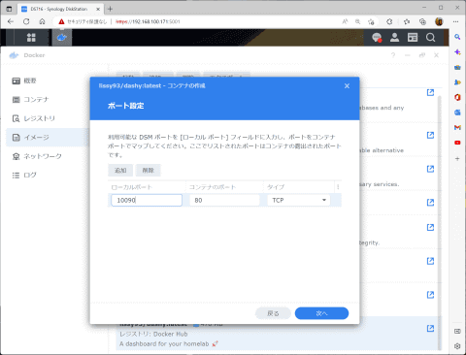Sort by コンテナのポート column header
This screenshot has height=355, width=466.
(x=224, y=187)
